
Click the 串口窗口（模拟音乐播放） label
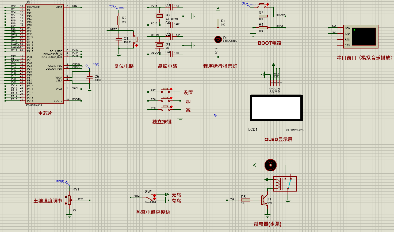[365, 58]
